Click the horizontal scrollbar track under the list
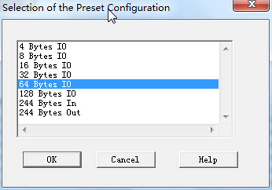The width and height of the screenshot is (272, 190). (118, 130)
